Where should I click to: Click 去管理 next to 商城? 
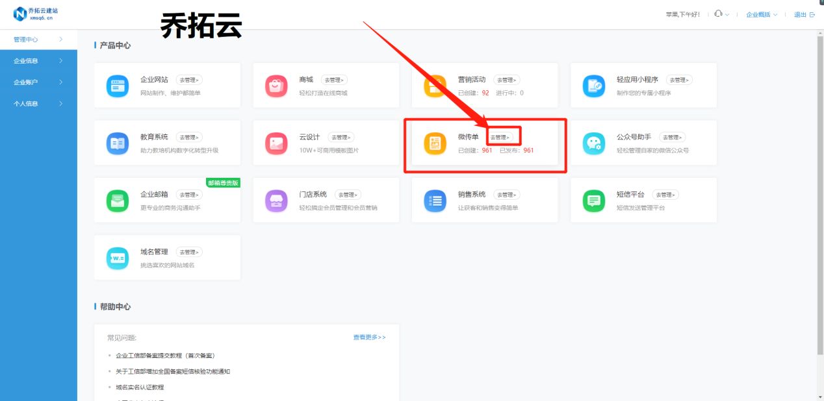point(334,80)
